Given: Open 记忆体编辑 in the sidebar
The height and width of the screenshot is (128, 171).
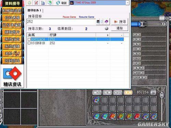Looking at the screenshot, I should 12,25.
